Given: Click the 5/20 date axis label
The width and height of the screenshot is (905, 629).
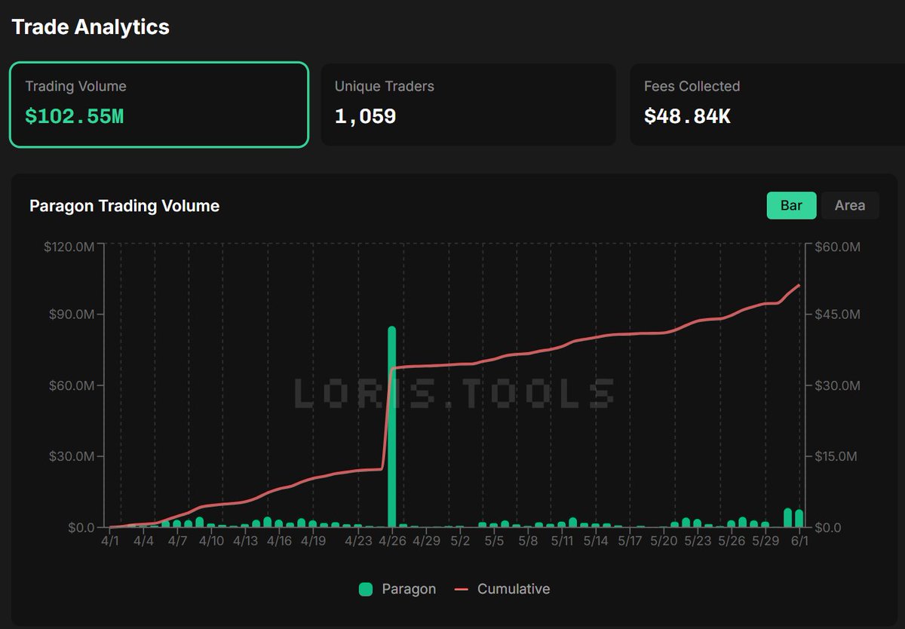Looking at the screenshot, I should pos(664,541).
